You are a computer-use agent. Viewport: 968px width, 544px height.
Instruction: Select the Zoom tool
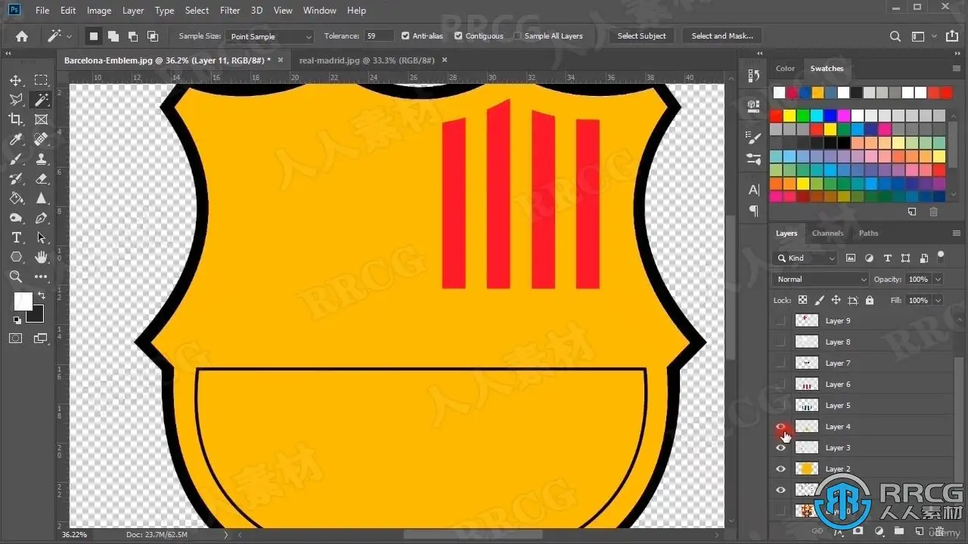point(16,277)
